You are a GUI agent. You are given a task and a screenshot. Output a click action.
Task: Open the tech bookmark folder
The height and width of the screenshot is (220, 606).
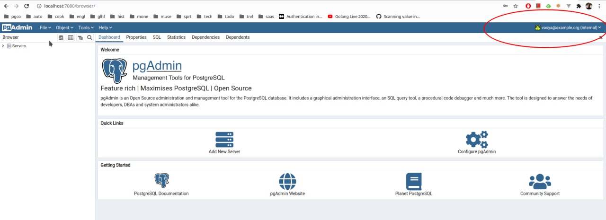tap(204, 17)
